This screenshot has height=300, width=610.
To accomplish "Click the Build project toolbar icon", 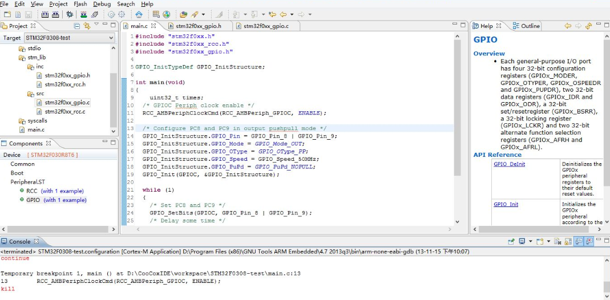I will (x=45, y=14).
